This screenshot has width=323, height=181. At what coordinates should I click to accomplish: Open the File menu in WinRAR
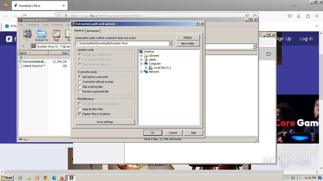pos(21,25)
